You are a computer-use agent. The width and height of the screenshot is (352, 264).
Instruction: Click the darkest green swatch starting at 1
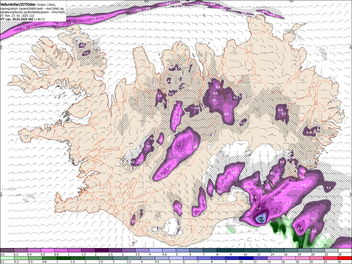tap(64, 258)
